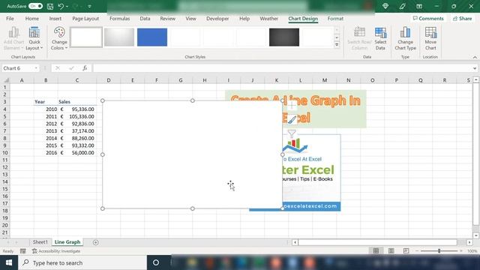Image resolution: width=480 pixels, height=270 pixels.
Task: Open the Page Layout tab
Action: click(x=85, y=18)
